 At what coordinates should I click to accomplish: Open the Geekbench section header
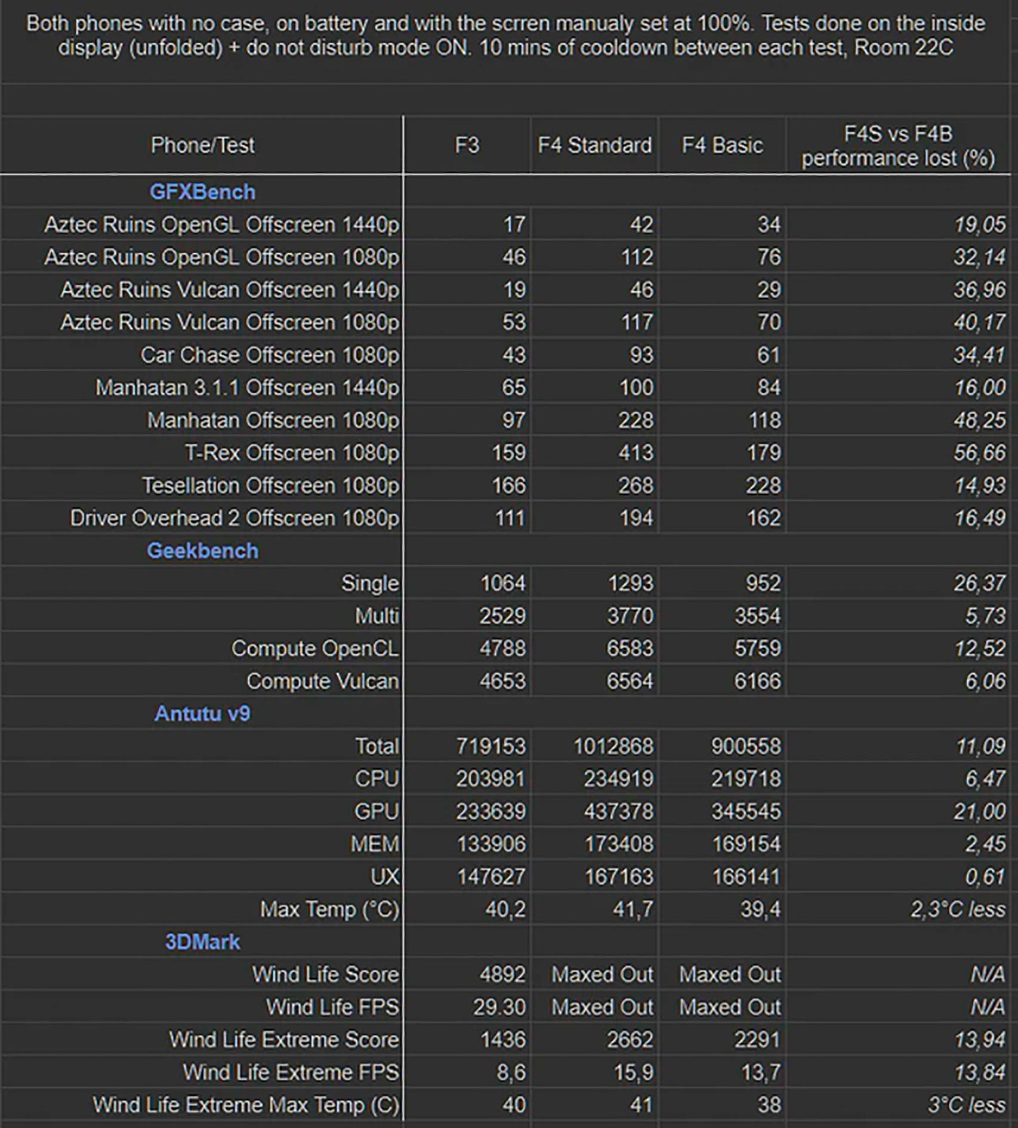coord(203,550)
